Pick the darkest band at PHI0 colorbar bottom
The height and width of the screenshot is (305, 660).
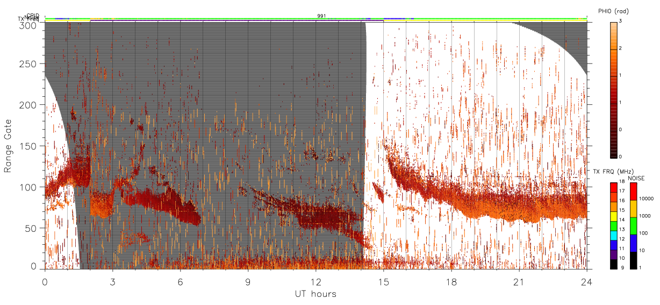[x=614, y=157]
